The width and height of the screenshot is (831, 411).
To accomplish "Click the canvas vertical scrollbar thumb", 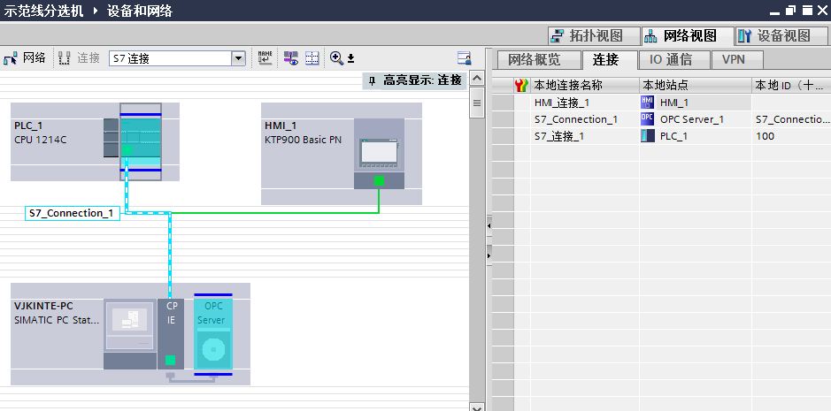I will [x=477, y=103].
